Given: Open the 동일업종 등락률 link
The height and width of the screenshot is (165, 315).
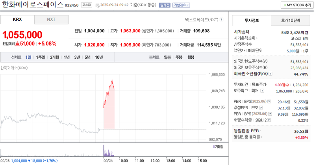Looking at the screenshot, I should (248, 137).
